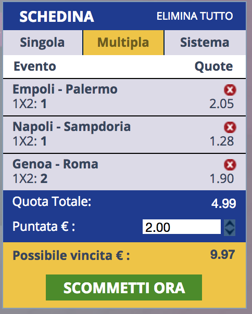Viewport: 252px width, 314px height.
Task: Open the Sistema tab
Action: 205,43
